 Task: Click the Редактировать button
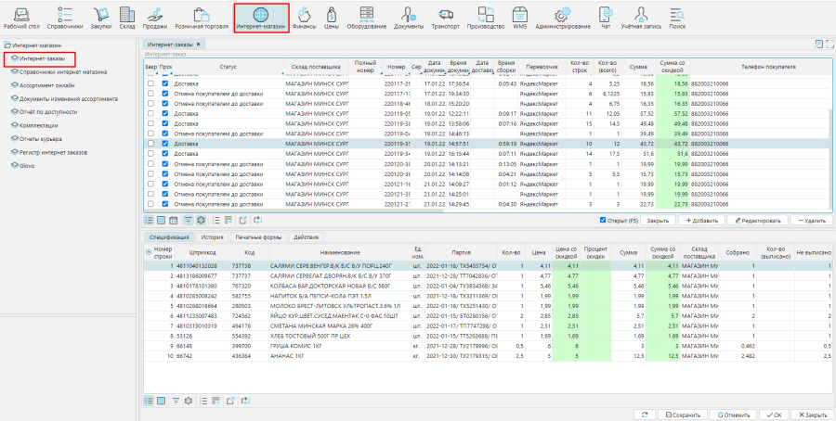tap(756, 221)
